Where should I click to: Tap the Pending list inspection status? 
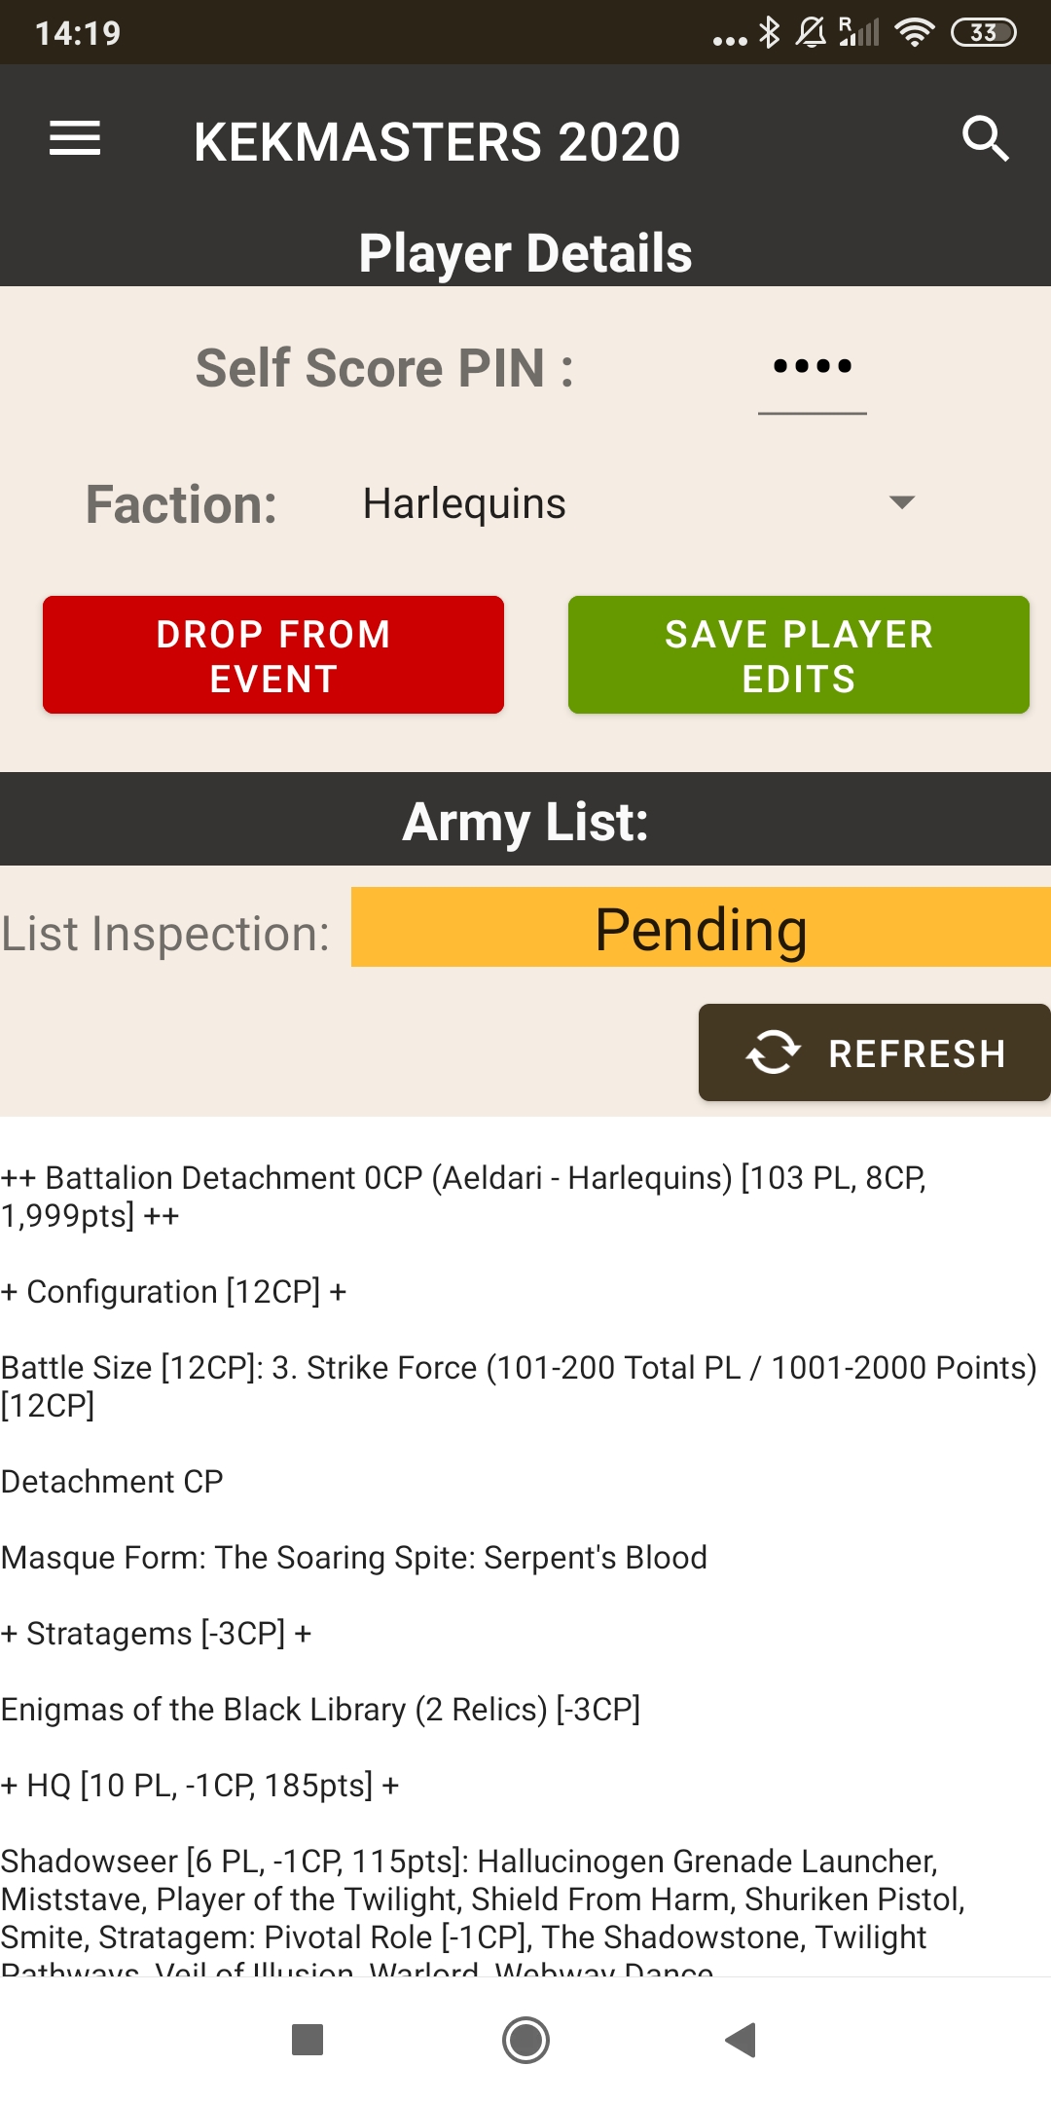tap(701, 928)
